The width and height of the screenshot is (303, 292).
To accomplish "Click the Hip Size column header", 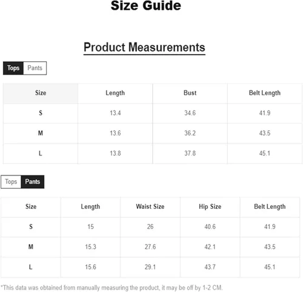I will click(210, 206).
